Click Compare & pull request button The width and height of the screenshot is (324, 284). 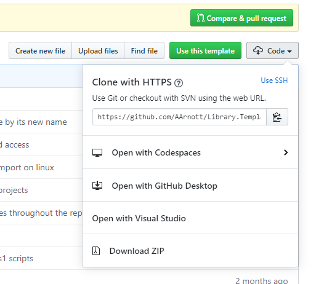[241, 18]
